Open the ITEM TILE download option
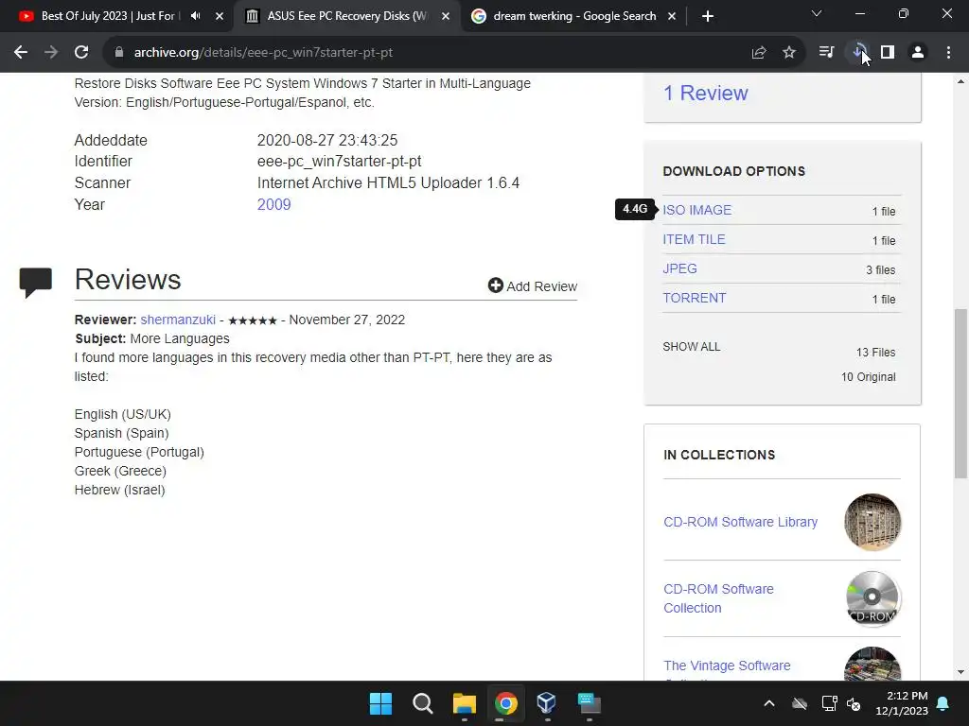The width and height of the screenshot is (969, 726). click(694, 239)
